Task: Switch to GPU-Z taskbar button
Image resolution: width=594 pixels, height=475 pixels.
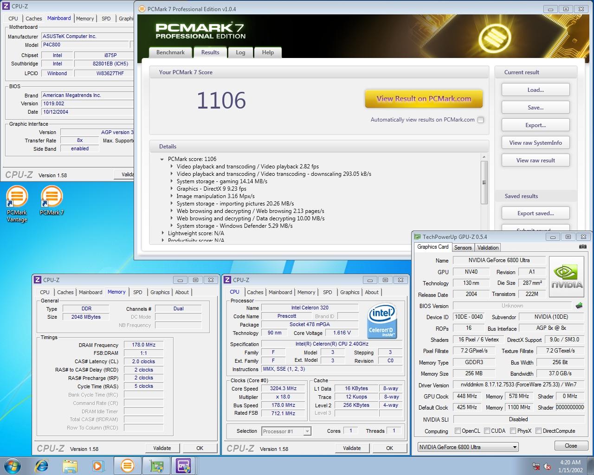Action: pos(156,466)
